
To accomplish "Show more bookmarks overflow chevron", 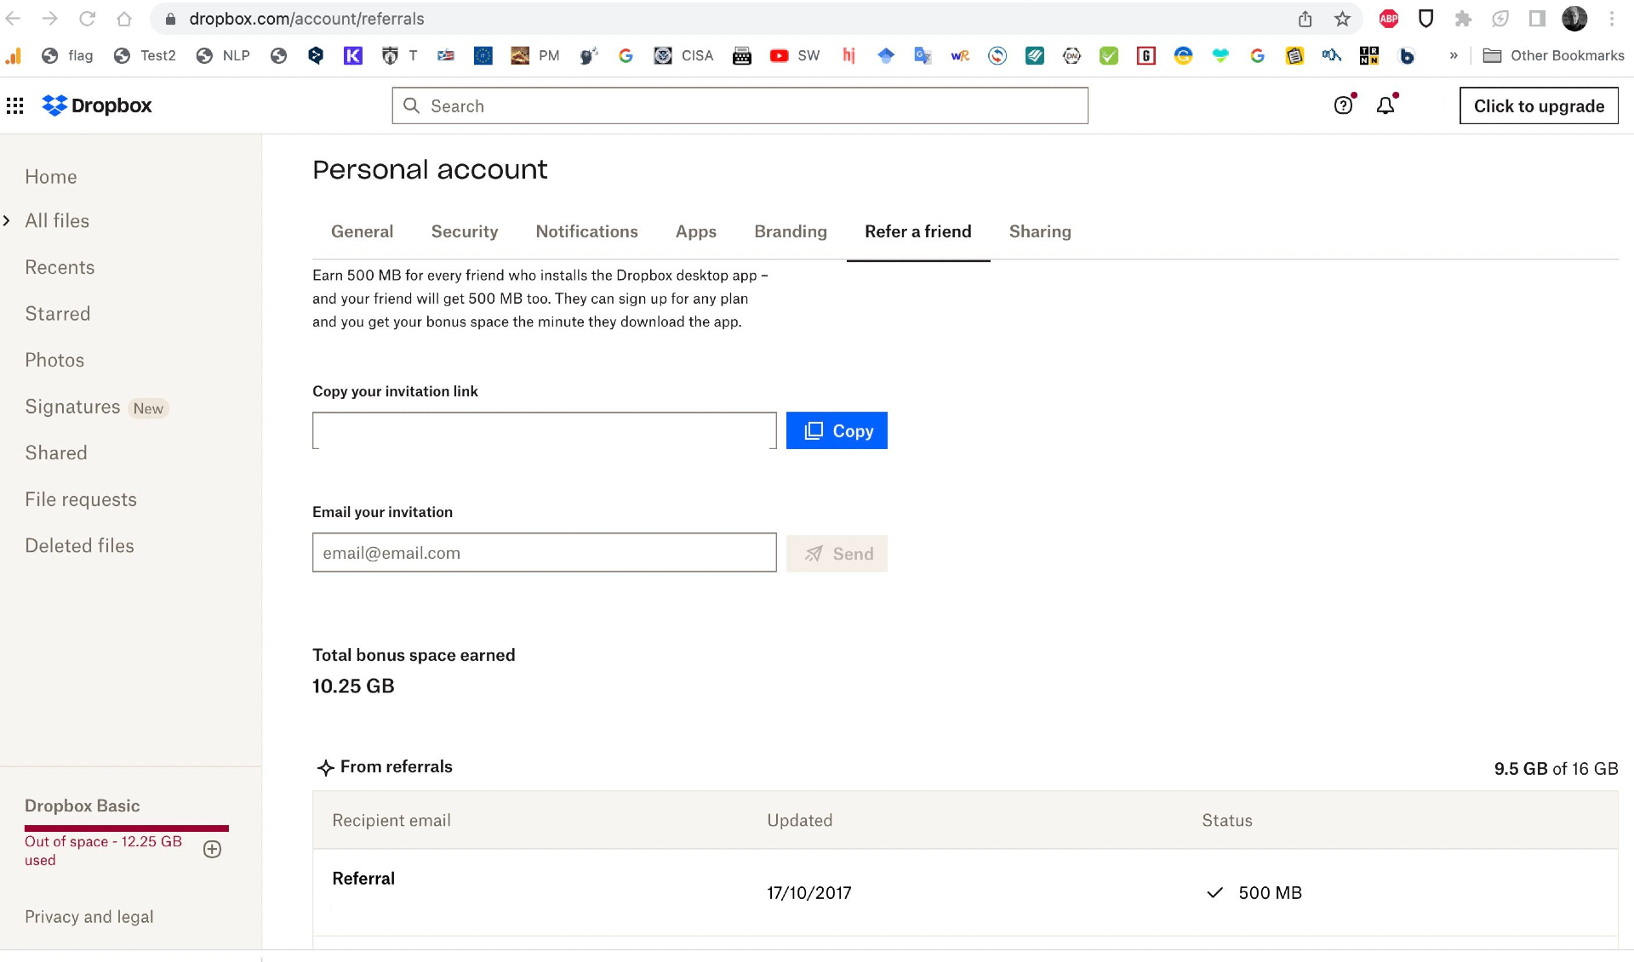I will pos(1454,55).
